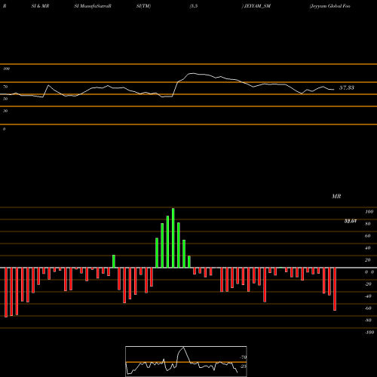Click the RSI axis label 70
Image resolution: width=377 pixels, height=377 pixels.
(5, 87)
